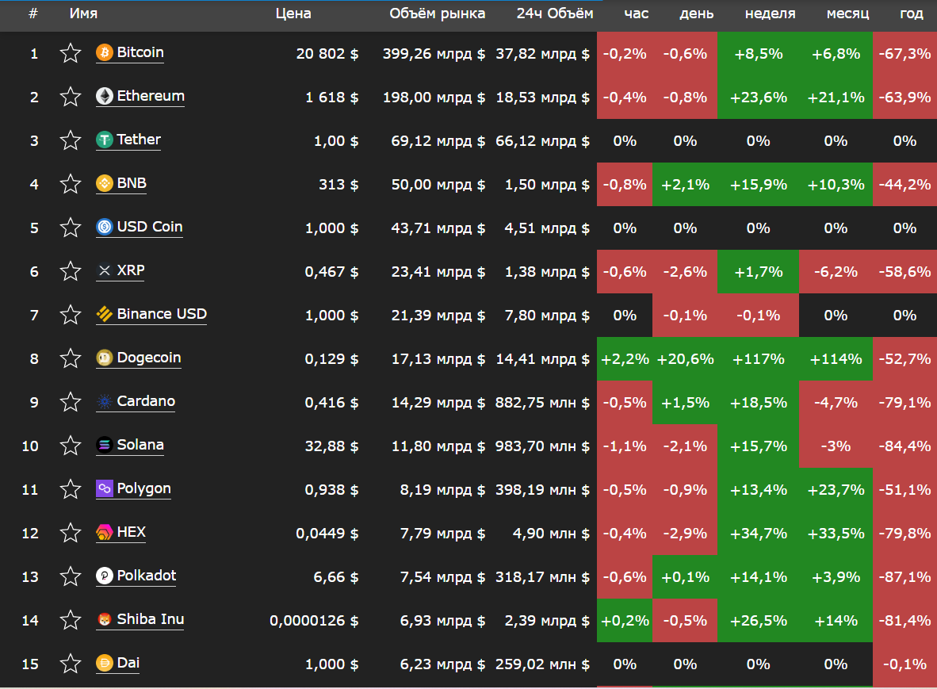Screen dimensions: 937x689
Task: Open the Cardano name link
Action: [x=146, y=401]
